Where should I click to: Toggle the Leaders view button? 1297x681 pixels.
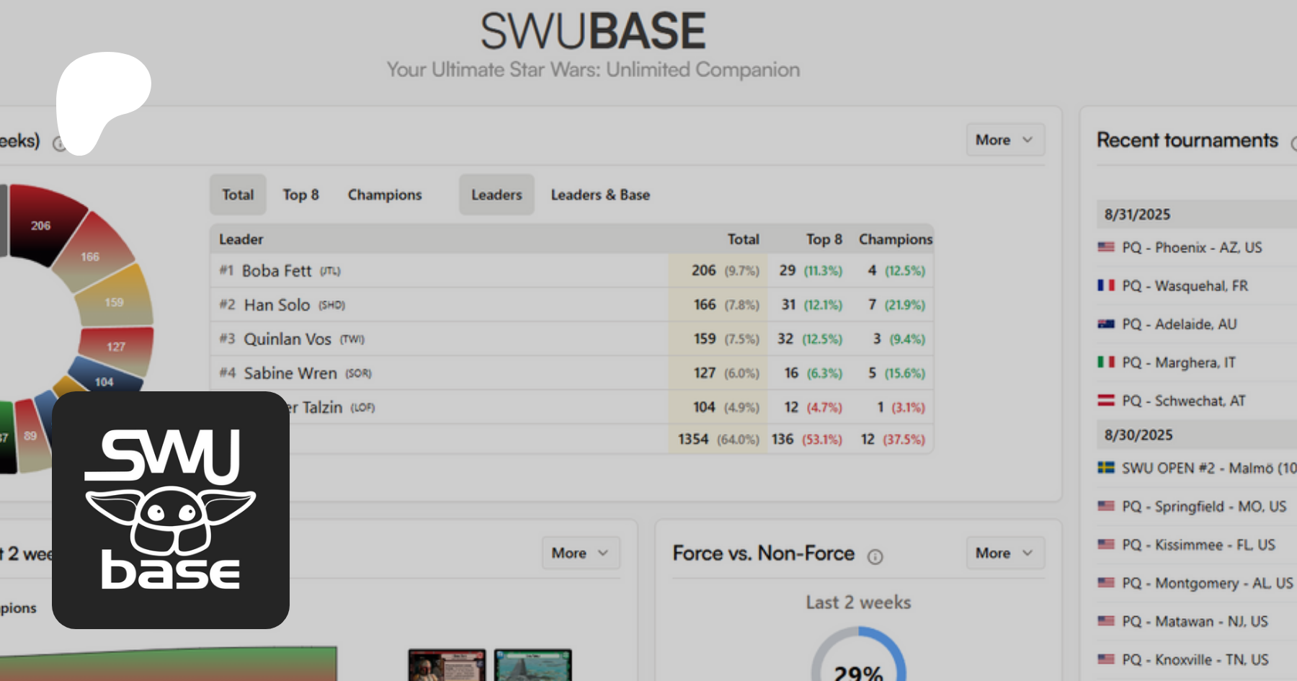(496, 195)
